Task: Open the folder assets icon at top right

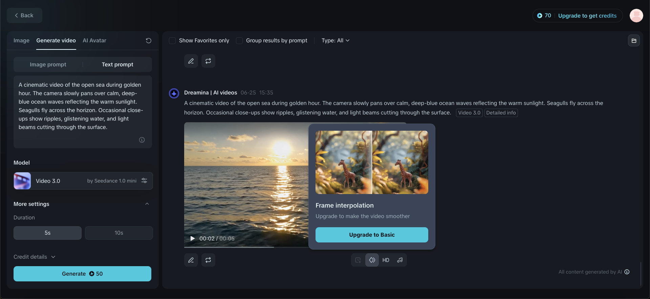Action: (x=634, y=41)
